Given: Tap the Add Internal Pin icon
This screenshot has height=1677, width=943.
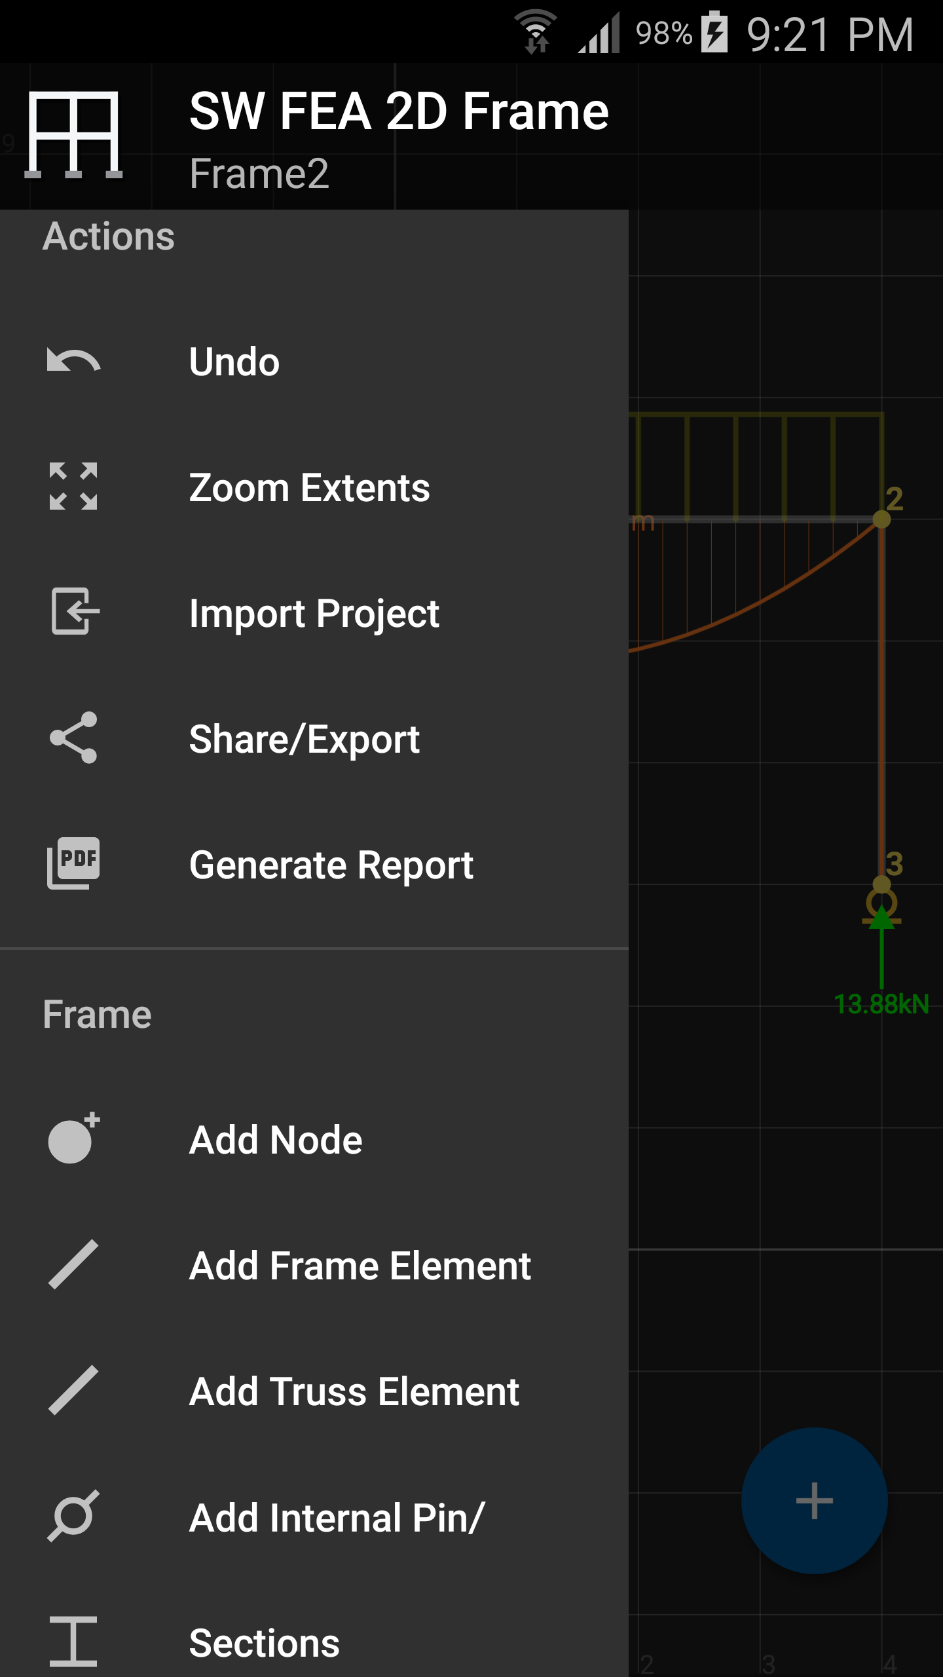Looking at the screenshot, I should point(73,1516).
